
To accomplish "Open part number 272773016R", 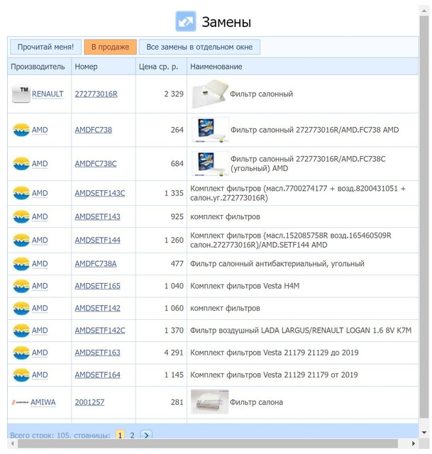I will pyautogui.click(x=96, y=94).
